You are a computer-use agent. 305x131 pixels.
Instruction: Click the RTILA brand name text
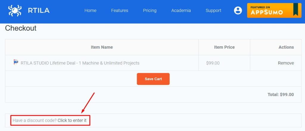(x=39, y=10)
